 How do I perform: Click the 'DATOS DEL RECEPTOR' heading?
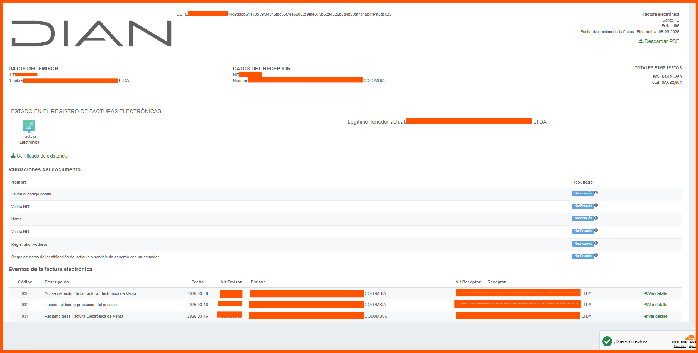point(262,69)
